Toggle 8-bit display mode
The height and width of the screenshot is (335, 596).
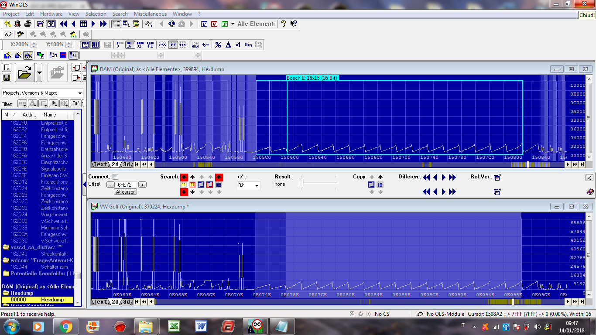[x=120, y=44]
